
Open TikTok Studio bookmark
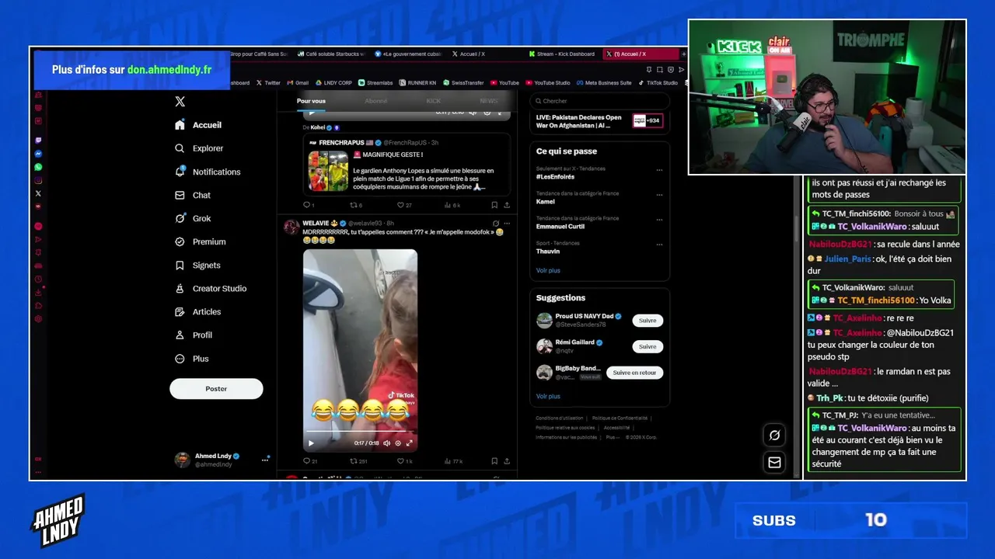pyautogui.click(x=658, y=82)
